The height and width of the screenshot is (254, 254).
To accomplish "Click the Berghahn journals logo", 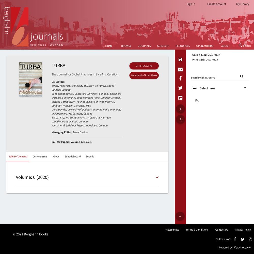I will tap(34, 27).
